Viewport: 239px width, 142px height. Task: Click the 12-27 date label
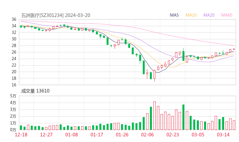pyautogui.click(x=46, y=135)
